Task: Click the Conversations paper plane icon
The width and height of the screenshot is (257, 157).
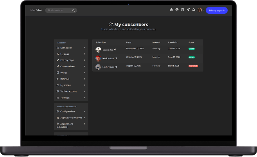Action: (58, 67)
